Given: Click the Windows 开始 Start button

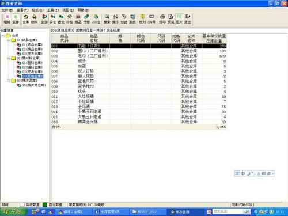Looking at the screenshot, I should (x=13, y=212).
